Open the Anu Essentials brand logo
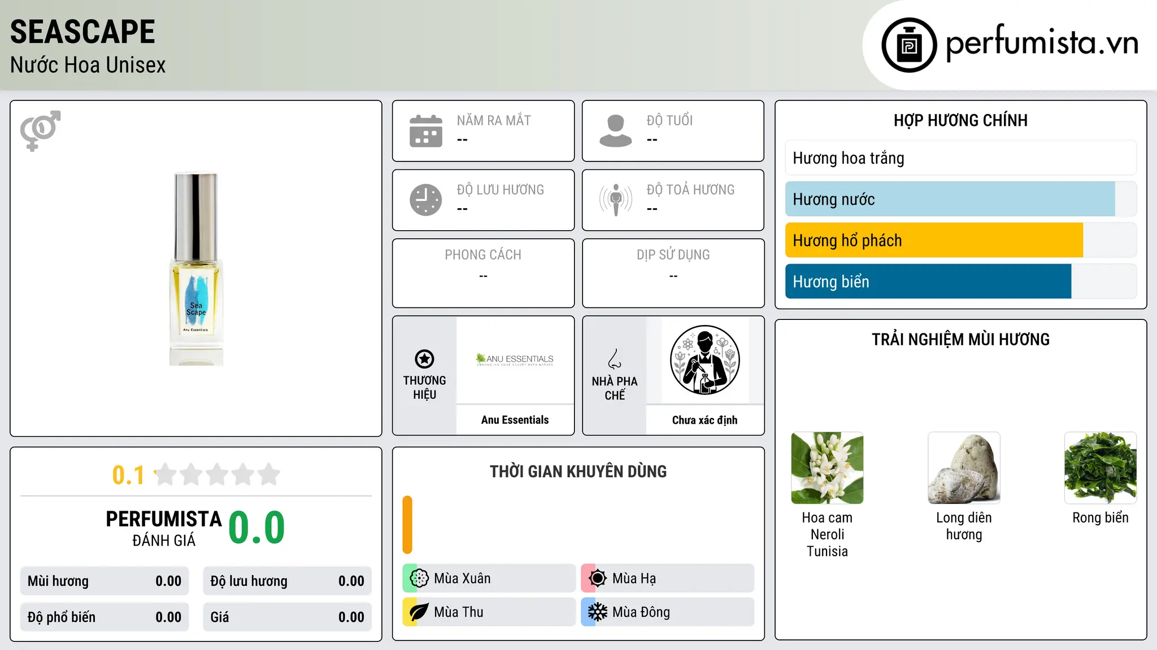The height and width of the screenshot is (650, 1157). 515,359
